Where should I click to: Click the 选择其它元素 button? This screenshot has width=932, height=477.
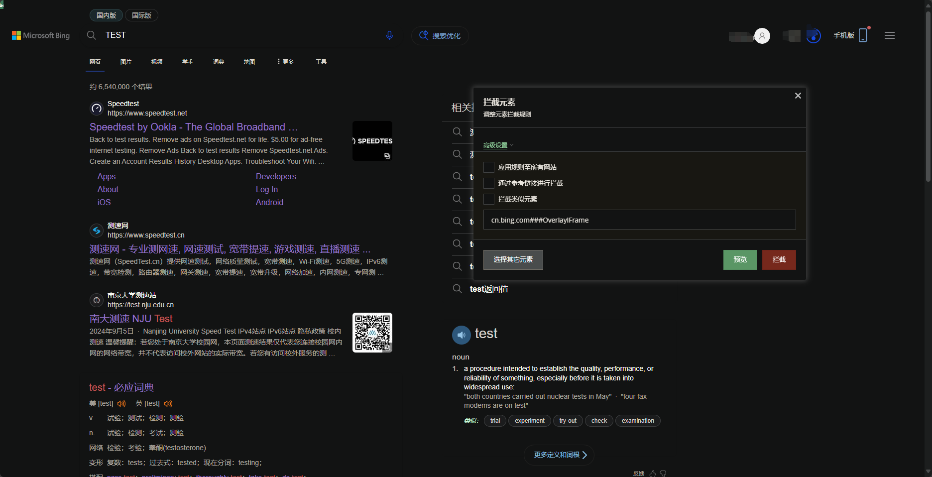click(x=513, y=260)
